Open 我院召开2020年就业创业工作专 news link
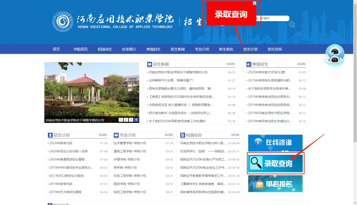The height and width of the screenshot is (205, 357). click(203, 168)
